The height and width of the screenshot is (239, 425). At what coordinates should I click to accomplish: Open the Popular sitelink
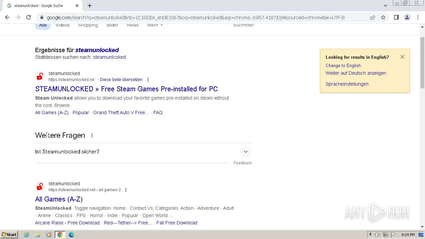(81, 113)
